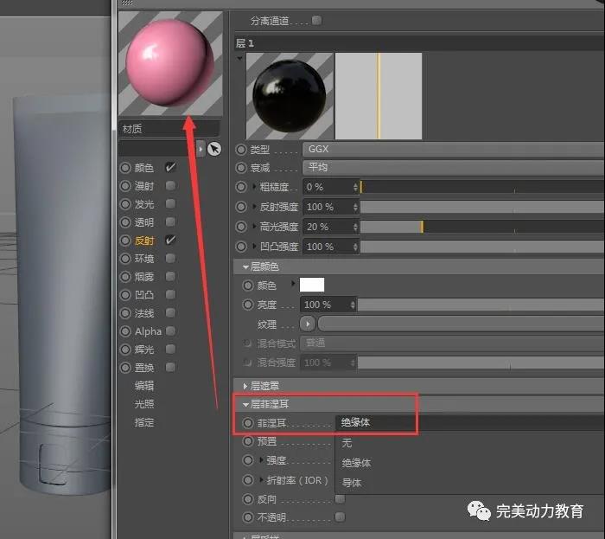Open the 纹理 round arrow button
The height and width of the screenshot is (539, 605).
(308, 324)
